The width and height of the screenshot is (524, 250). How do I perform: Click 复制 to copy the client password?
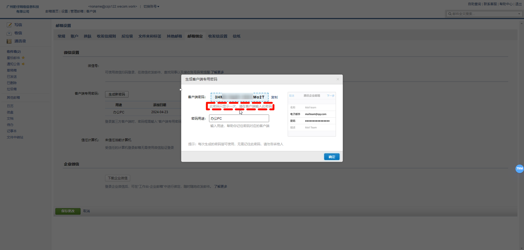[274, 97]
